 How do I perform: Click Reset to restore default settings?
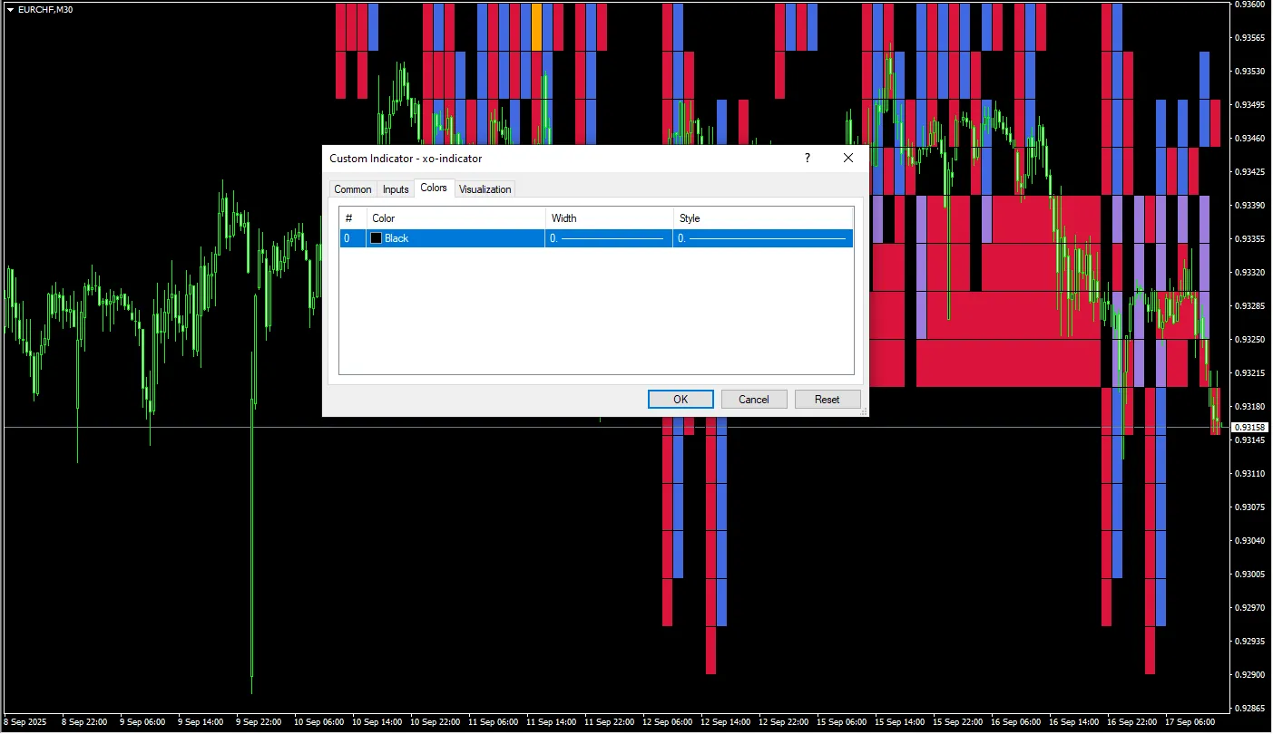(x=827, y=400)
